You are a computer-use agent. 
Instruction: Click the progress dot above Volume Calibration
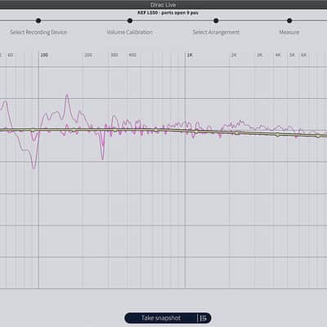[130, 20]
